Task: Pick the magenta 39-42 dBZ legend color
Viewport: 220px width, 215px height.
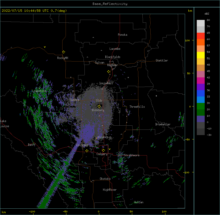Action: (201, 81)
